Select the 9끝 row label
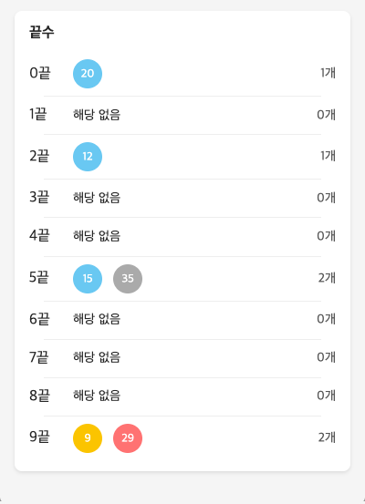This screenshot has height=504, width=365. point(39,437)
